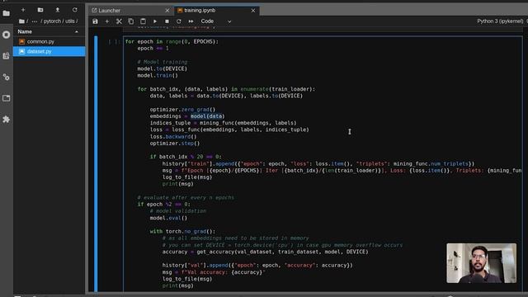Image resolution: width=528 pixels, height=297 pixels.
Task: Click the New Launcher plus icon
Action: click(23, 10)
